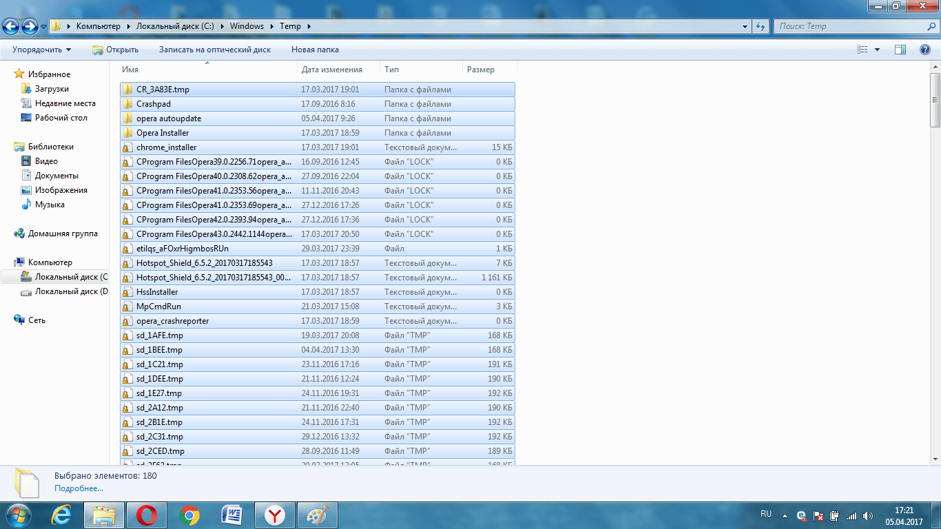Select the HssInstaller file
Viewport: 941px width, 529px height.
tap(317, 292)
